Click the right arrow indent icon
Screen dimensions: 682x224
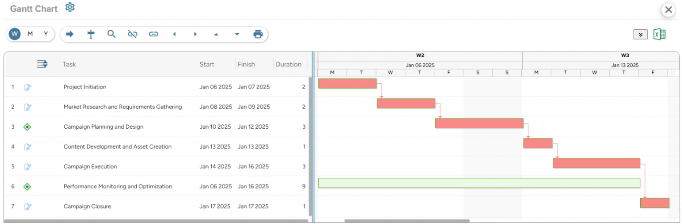pos(70,34)
